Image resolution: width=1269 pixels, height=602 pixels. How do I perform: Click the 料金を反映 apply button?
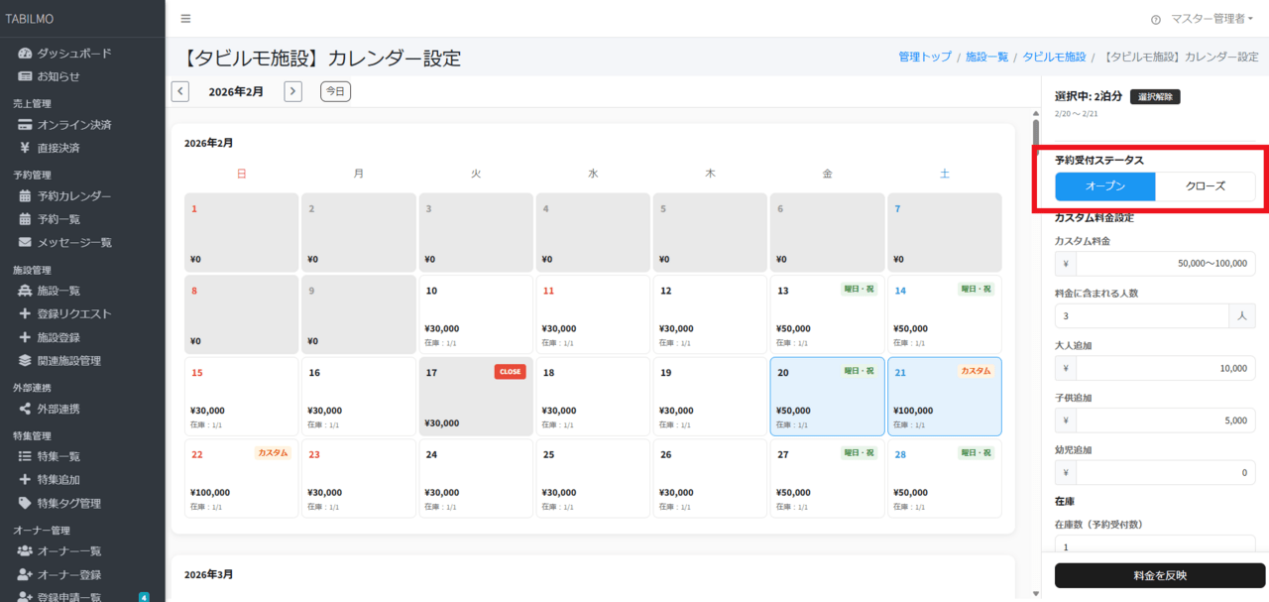pos(1158,576)
